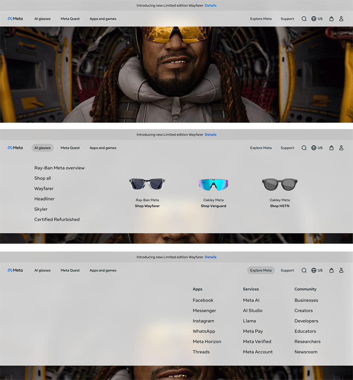Open Instagram under Apps
This screenshot has width=353, height=380.
[203, 321]
